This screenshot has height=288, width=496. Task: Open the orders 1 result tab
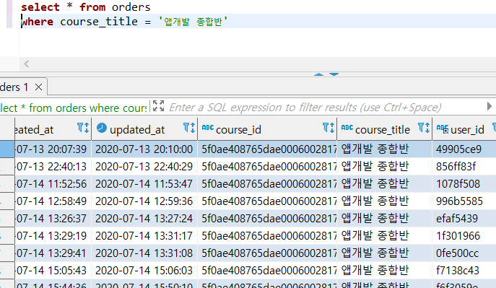point(14,87)
